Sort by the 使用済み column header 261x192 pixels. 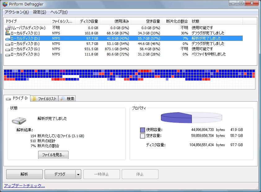[116, 21]
